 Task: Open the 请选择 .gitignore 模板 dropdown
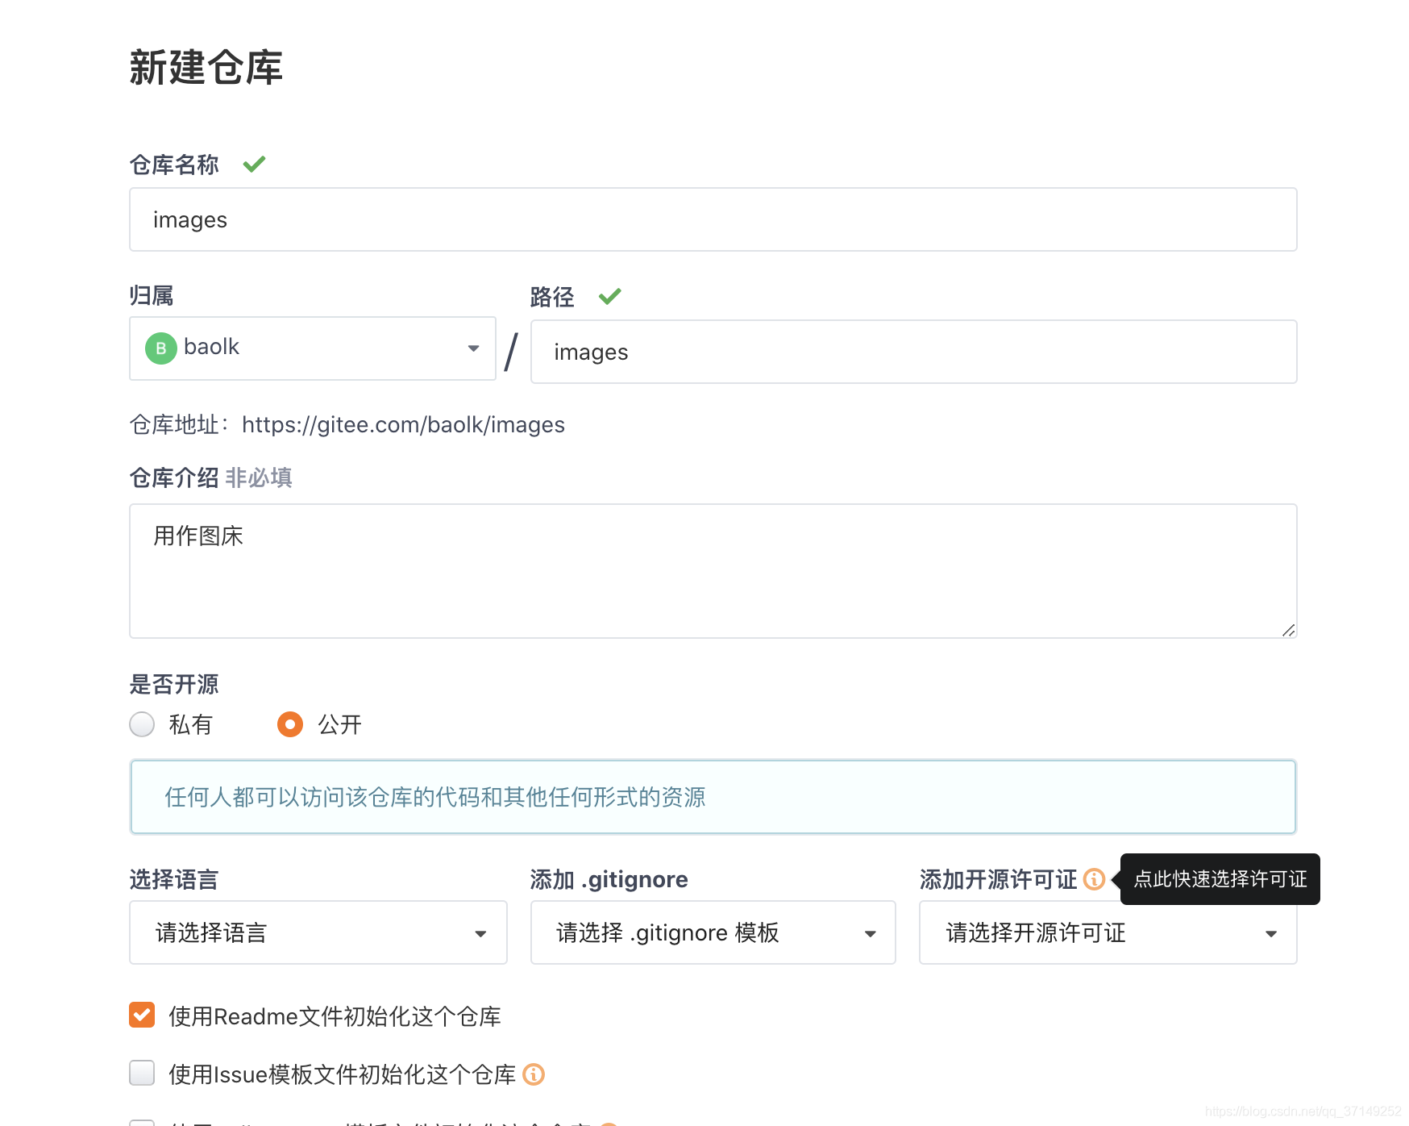coord(713,932)
